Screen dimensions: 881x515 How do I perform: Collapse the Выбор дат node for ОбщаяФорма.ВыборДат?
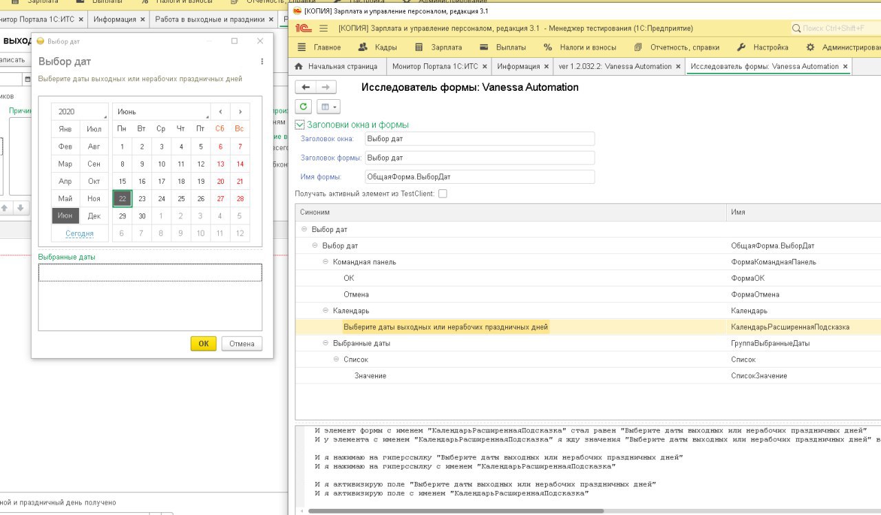tap(315, 246)
